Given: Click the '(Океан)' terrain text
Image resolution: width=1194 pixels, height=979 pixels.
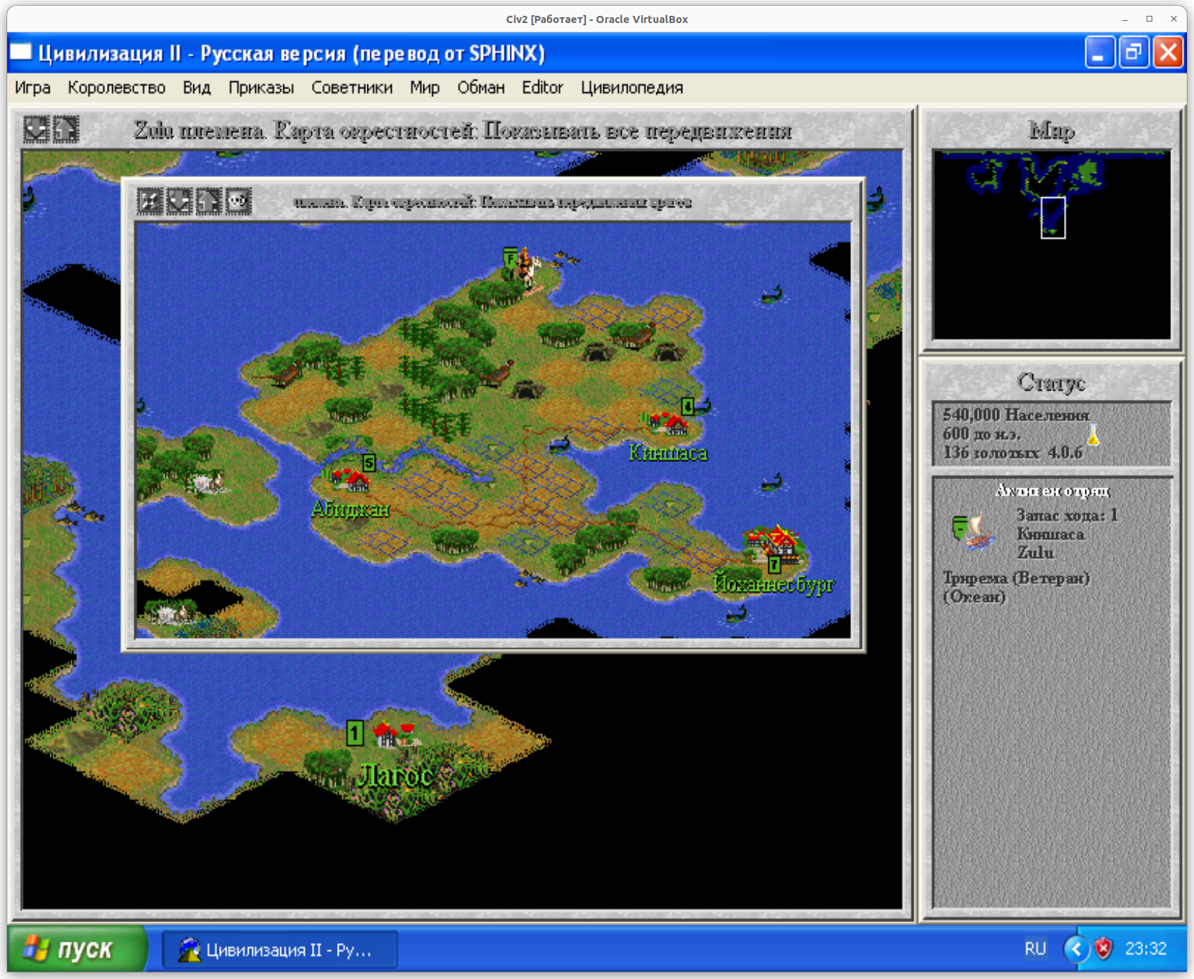Looking at the screenshot, I should point(973,597).
